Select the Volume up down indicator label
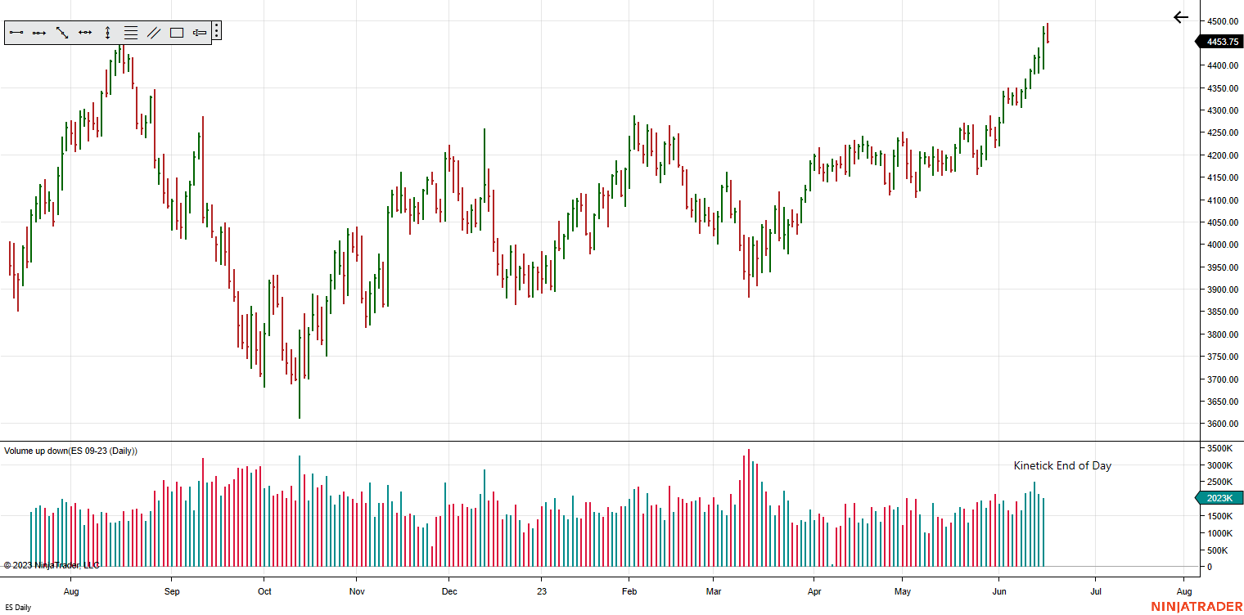 tap(70, 451)
